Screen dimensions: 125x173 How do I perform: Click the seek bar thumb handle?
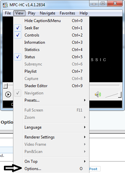click(x=5, y=86)
